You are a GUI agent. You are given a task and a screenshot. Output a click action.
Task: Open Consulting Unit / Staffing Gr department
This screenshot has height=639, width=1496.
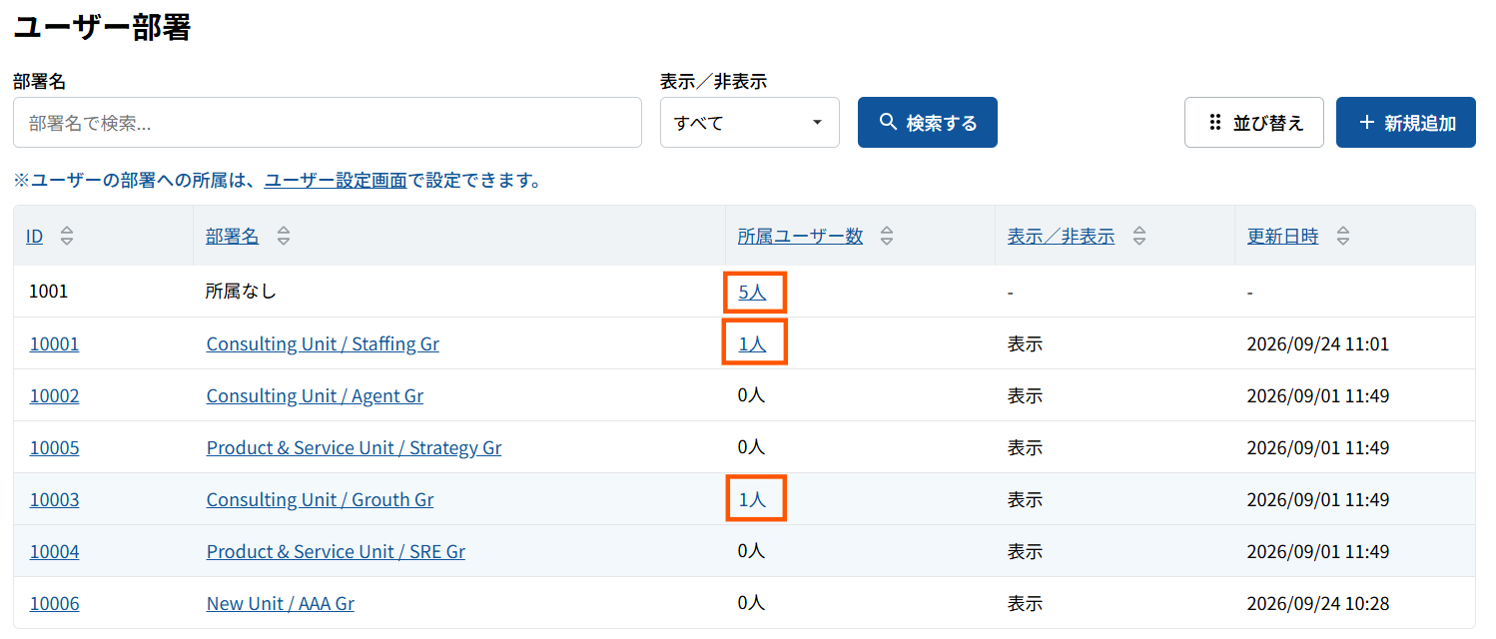pyautogui.click(x=323, y=344)
